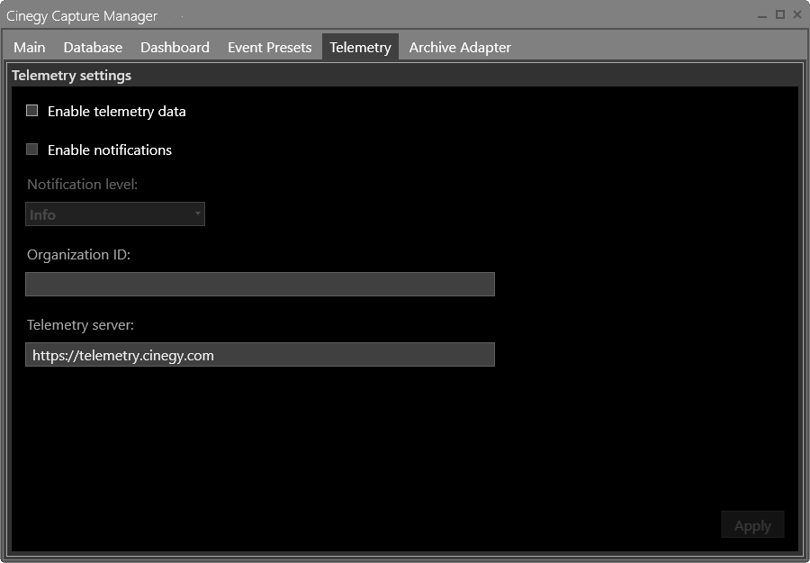Open the Event Presets tab
Screen dimensions: 810x563
269,47
